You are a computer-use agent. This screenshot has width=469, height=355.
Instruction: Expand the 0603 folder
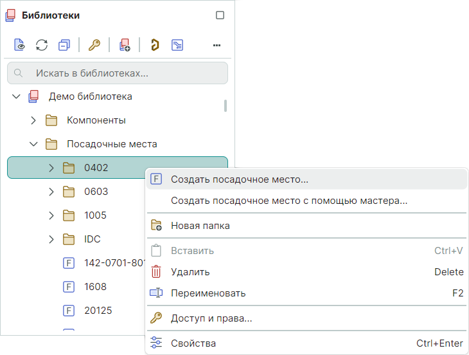(x=51, y=192)
